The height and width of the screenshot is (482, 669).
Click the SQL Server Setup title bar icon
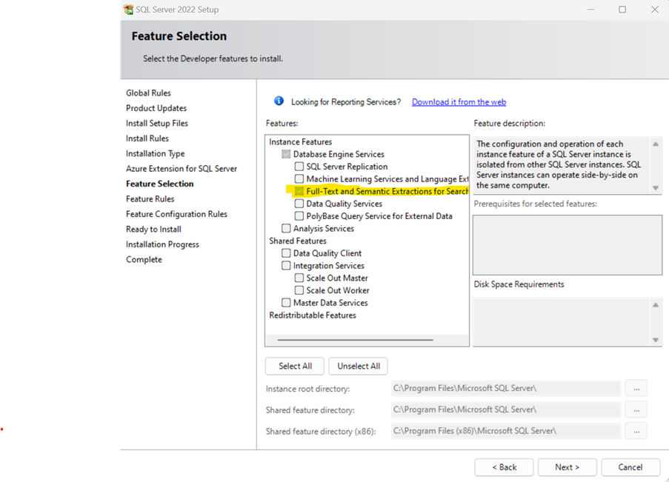point(129,10)
